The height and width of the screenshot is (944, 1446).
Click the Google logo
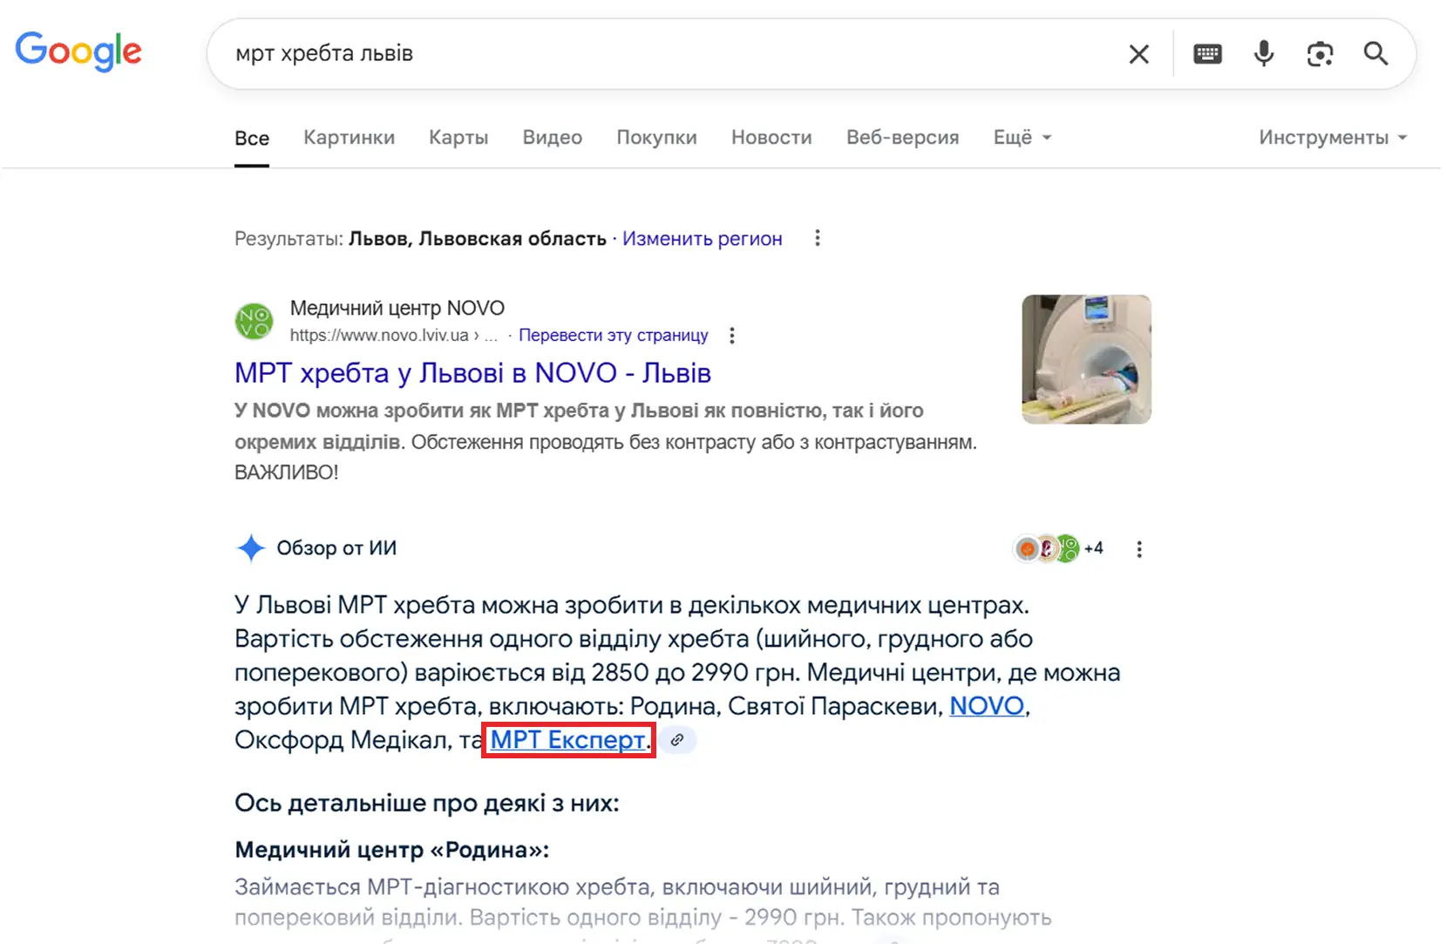pos(78,51)
